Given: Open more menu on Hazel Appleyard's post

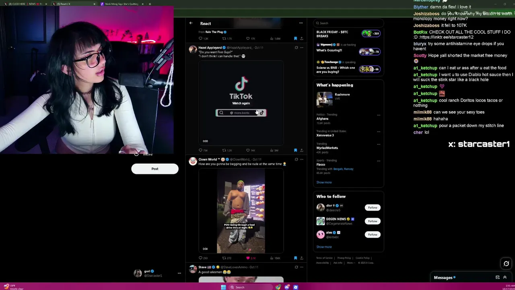Looking at the screenshot, I should (301, 48).
